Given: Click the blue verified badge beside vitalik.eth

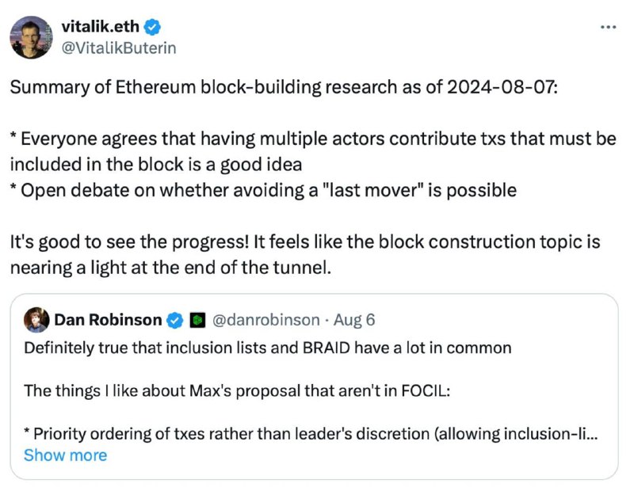Looking at the screenshot, I should click(x=153, y=27).
